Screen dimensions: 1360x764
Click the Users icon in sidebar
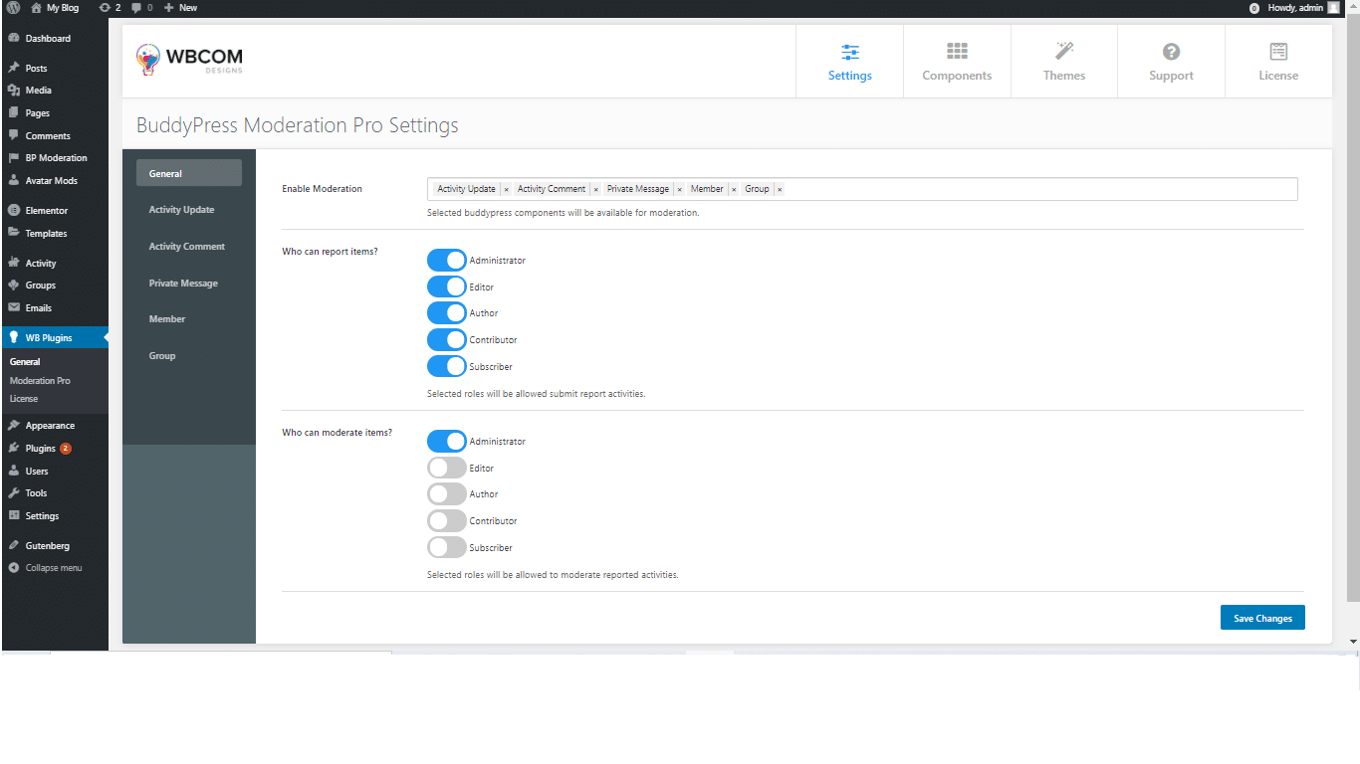point(14,471)
